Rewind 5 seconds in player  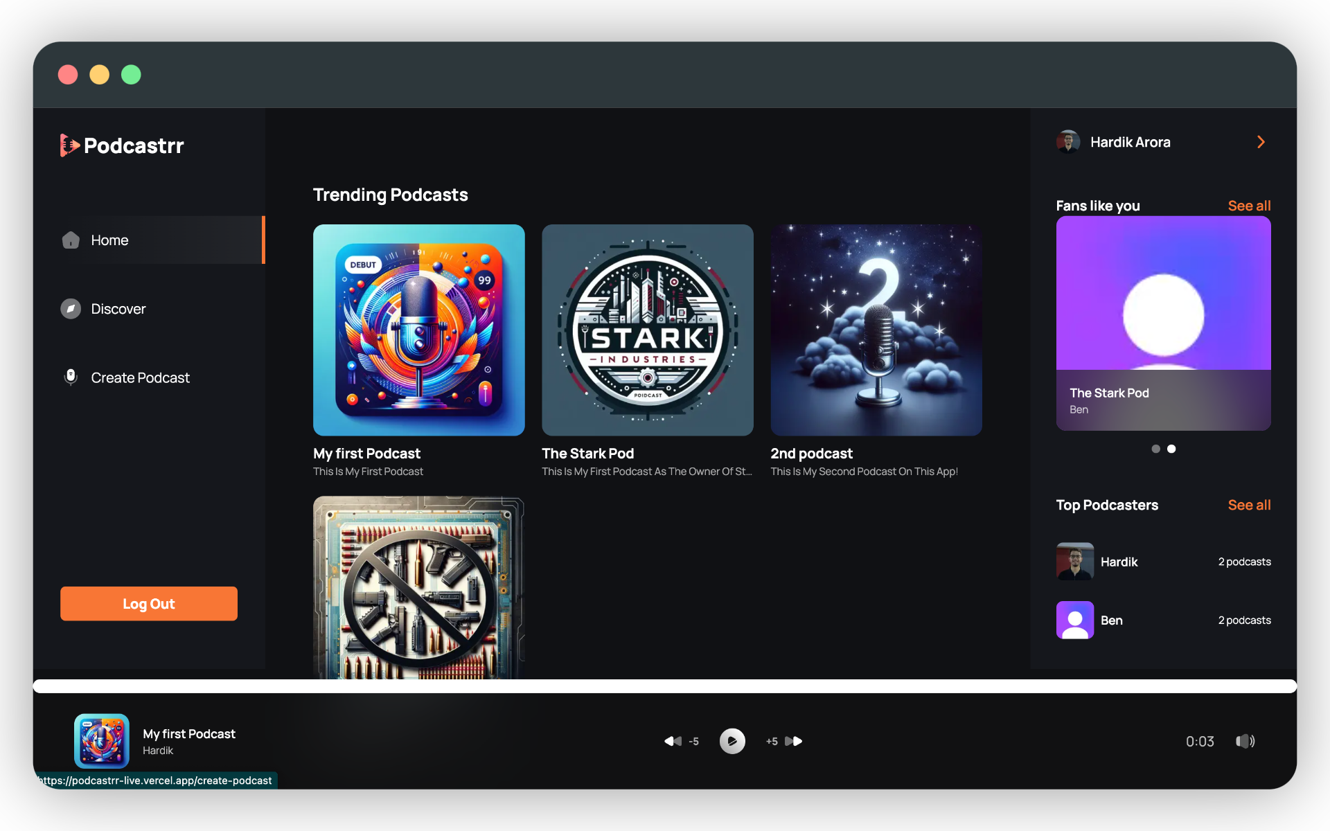[673, 741]
